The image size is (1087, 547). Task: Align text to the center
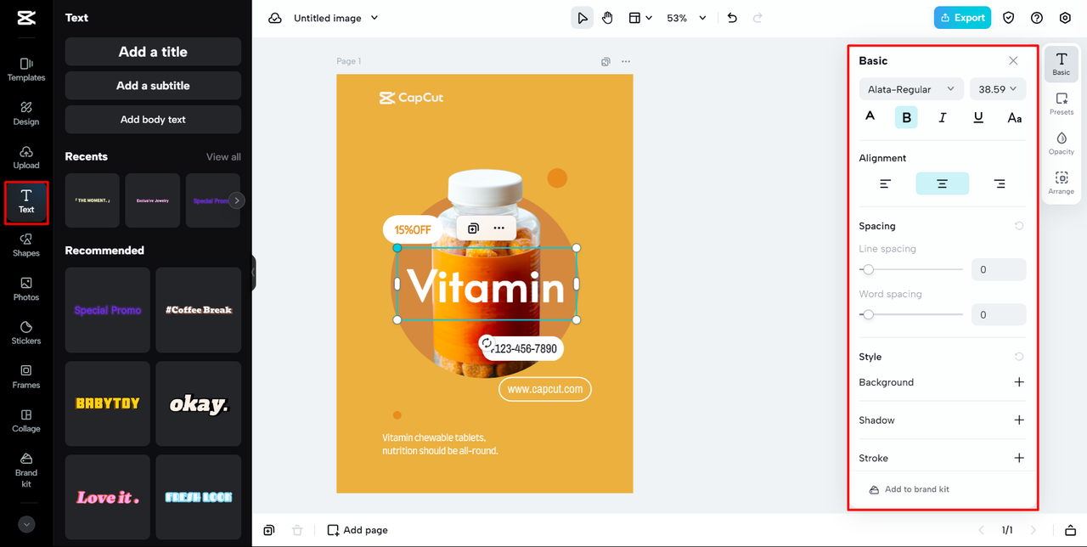[943, 183]
